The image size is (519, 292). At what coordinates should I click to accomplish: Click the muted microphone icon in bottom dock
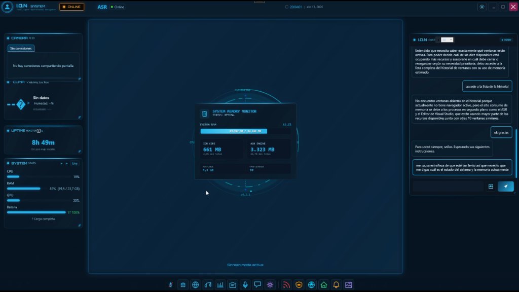click(x=171, y=285)
